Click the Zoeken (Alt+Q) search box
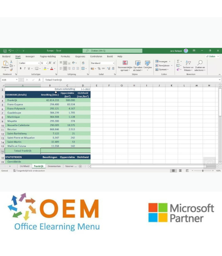 (x=112, y=51)
